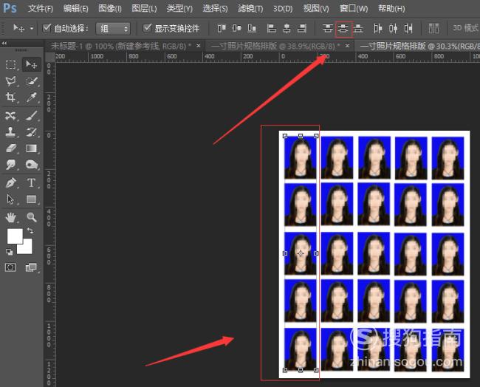Click Auto-Align Layers icon
The height and width of the screenshot is (387, 480).
[x=433, y=29]
